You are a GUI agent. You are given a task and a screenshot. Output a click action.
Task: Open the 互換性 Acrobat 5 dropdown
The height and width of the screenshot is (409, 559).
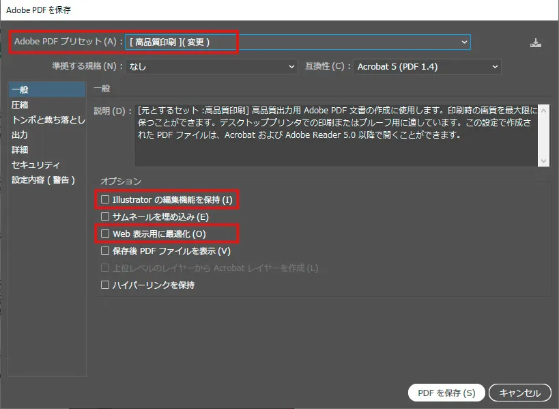427,66
